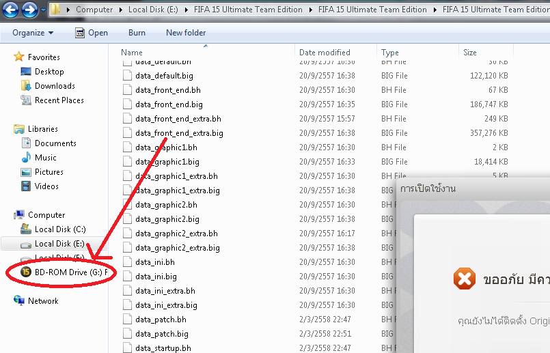This screenshot has width=550, height=353.
Task: Open the recent locations dropdown arrow
Action: click(43, 10)
